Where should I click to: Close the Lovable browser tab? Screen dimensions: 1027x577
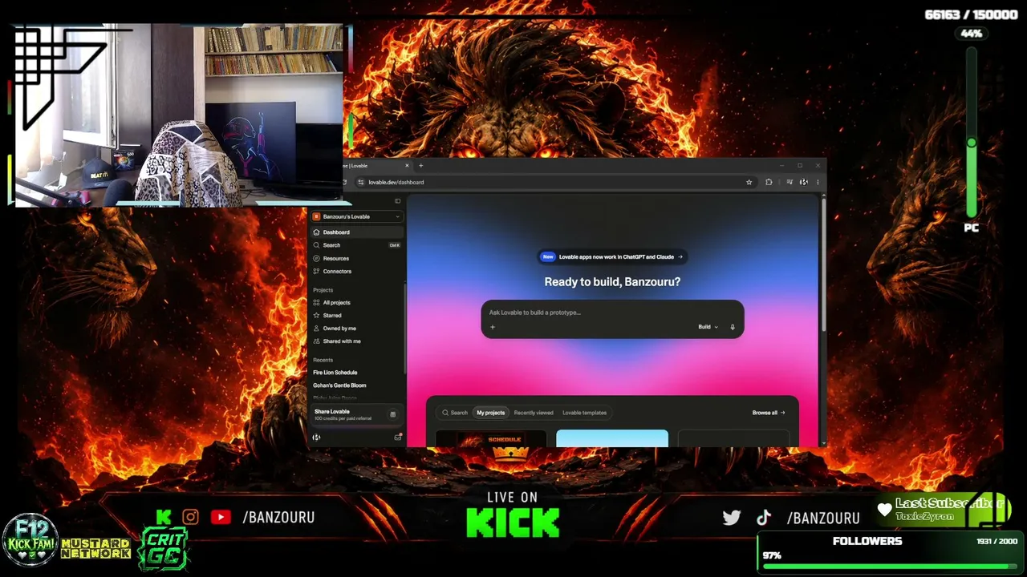(407, 166)
